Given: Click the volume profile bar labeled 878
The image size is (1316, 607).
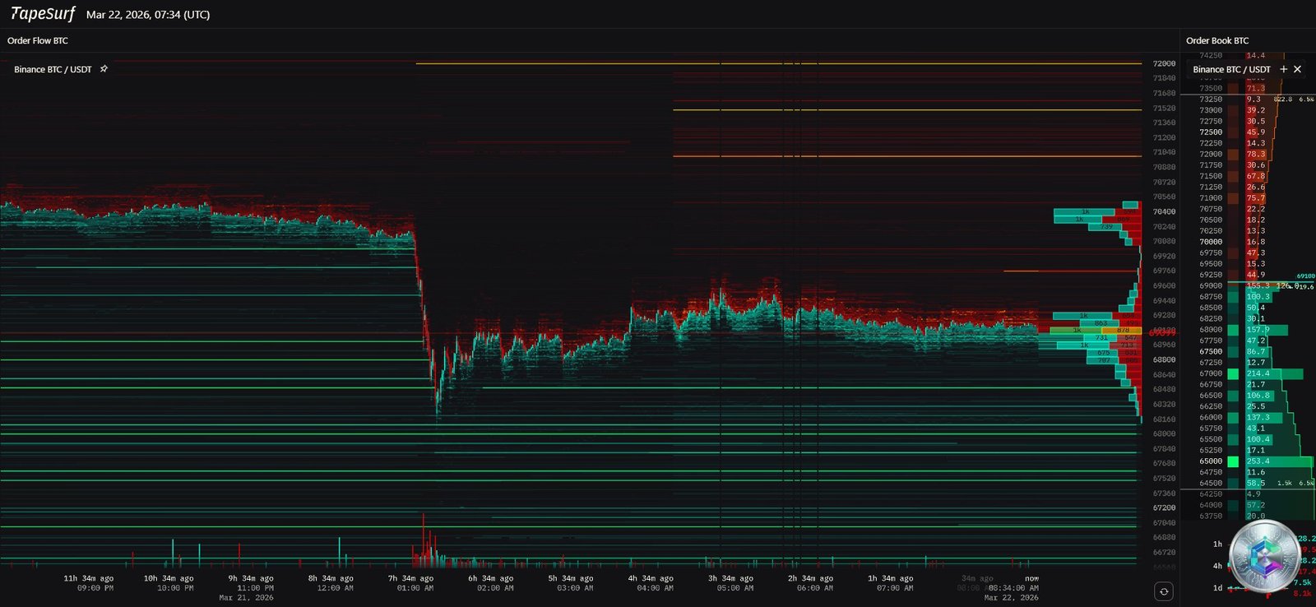Looking at the screenshot, I should tap(1124, 330).
